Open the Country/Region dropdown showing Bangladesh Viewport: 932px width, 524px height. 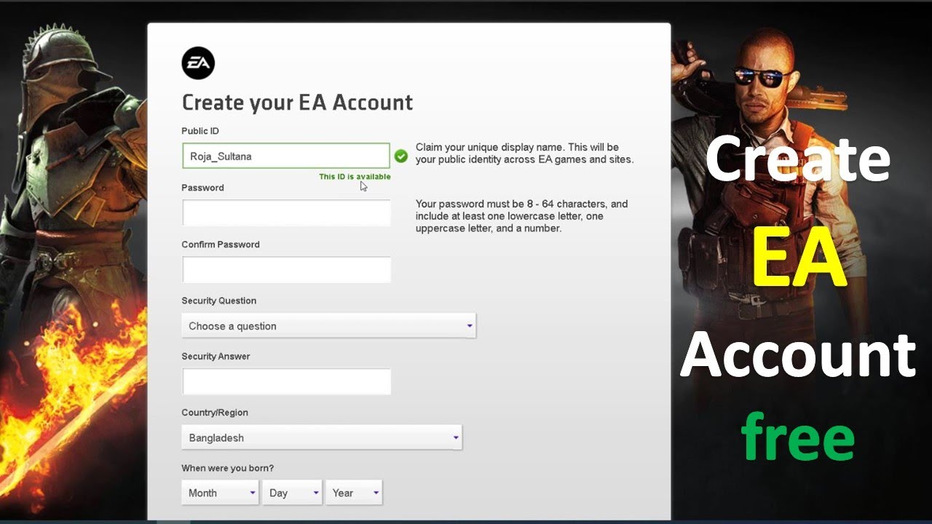322,437
